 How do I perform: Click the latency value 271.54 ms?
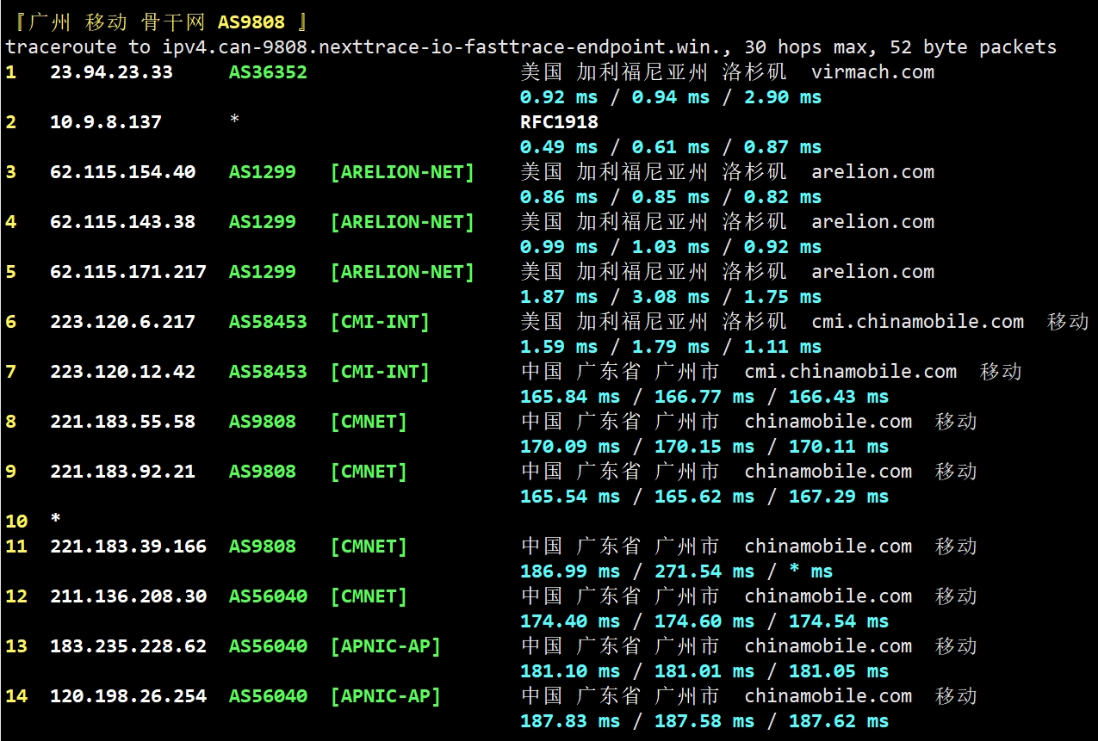(704, 571)
